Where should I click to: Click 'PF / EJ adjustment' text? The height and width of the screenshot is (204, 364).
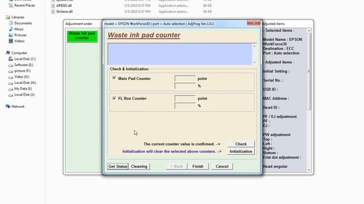(x=280, y=117)
